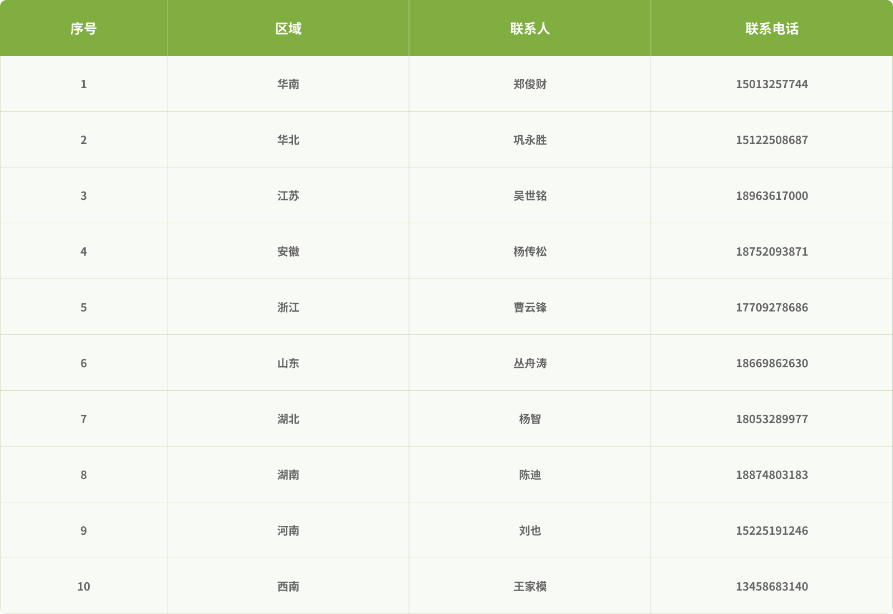Screen dimensions: 893x614
Task: Click phone number 18752093871
Action: click(771, 252)
